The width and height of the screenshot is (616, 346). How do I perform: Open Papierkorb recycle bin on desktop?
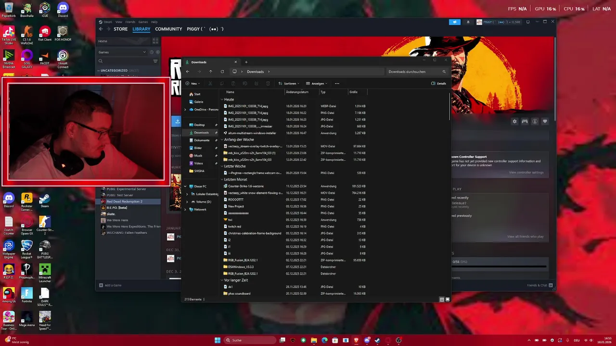pos(9,10)
